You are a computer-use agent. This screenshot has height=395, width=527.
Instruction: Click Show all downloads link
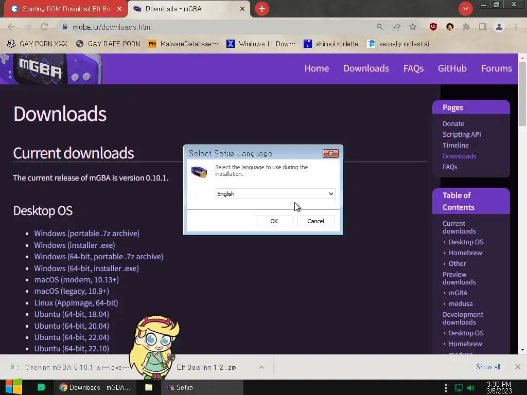[488, 367]
